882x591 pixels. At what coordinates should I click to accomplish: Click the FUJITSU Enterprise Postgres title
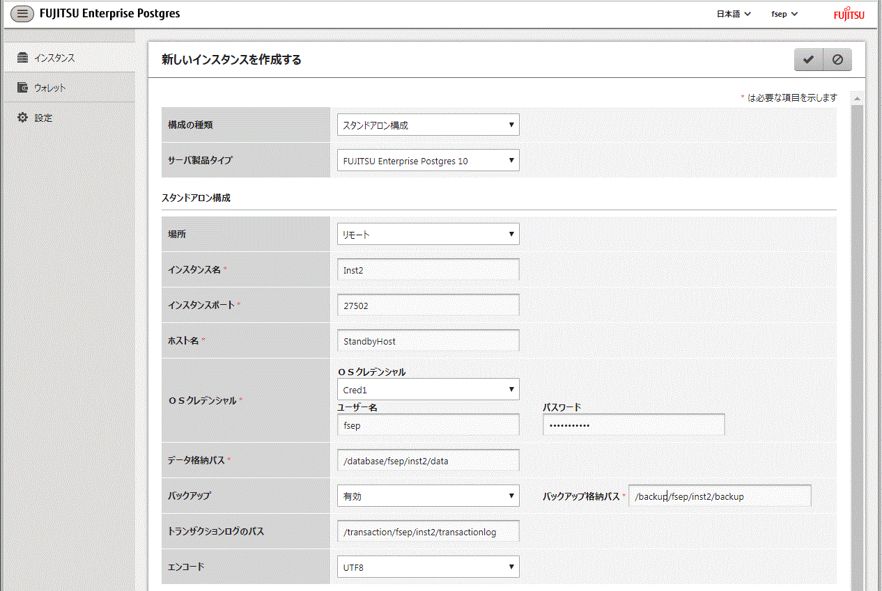click(110, 13)
